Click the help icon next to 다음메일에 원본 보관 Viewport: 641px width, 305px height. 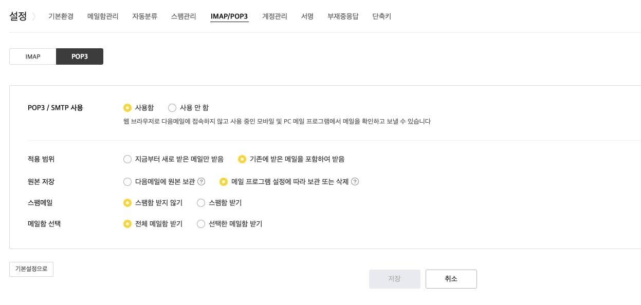click(x=202, y=181)
